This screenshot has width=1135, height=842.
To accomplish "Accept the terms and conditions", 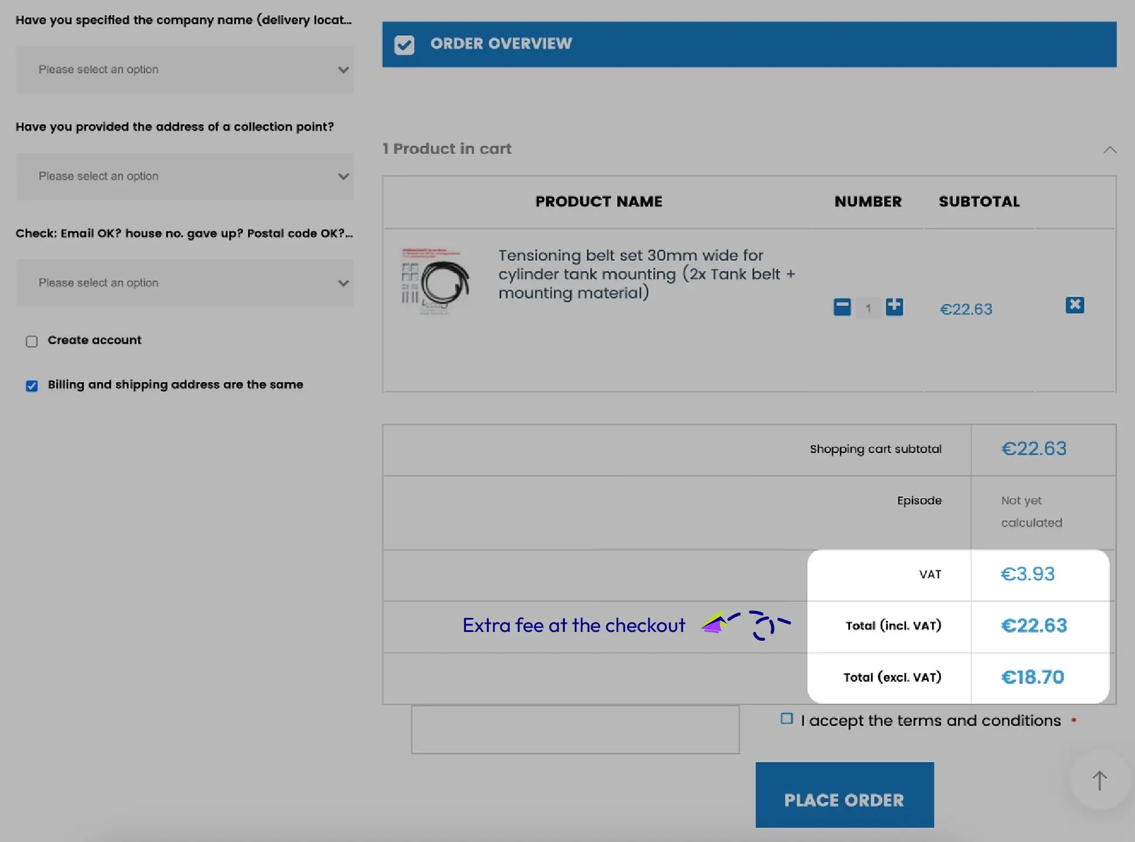I will click(x=787, y=719).
